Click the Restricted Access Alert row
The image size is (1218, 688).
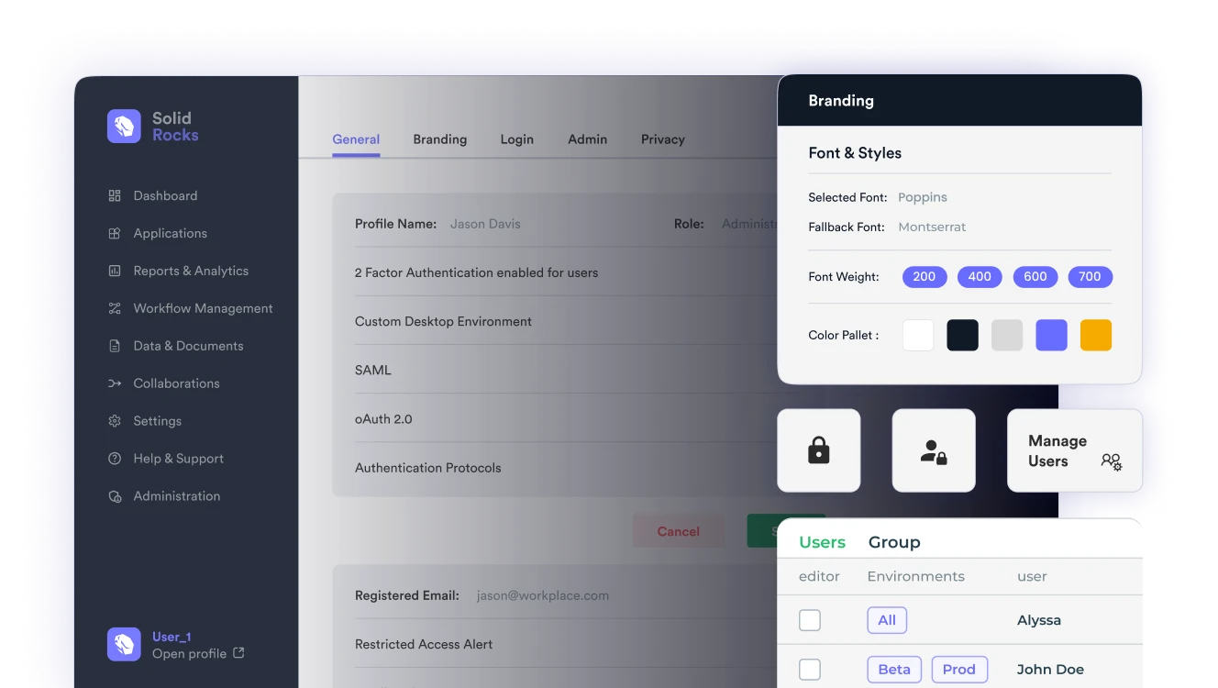pos(566,644)
